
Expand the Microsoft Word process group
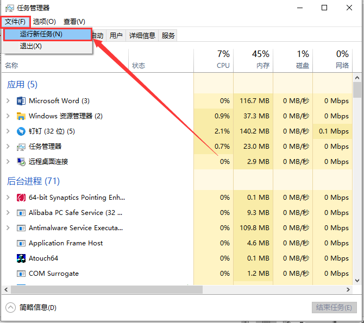[8, 101]
